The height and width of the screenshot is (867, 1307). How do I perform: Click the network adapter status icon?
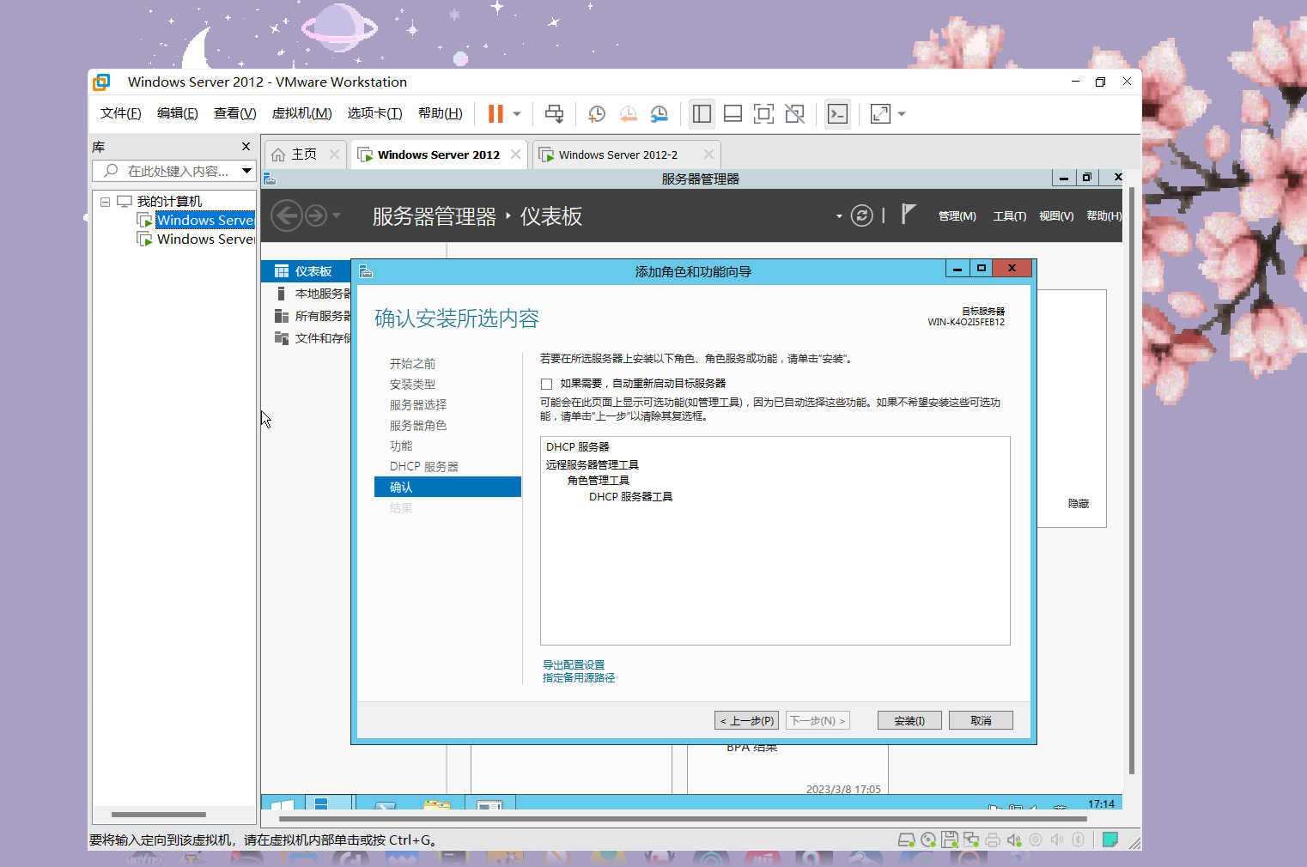pos(970,840)
